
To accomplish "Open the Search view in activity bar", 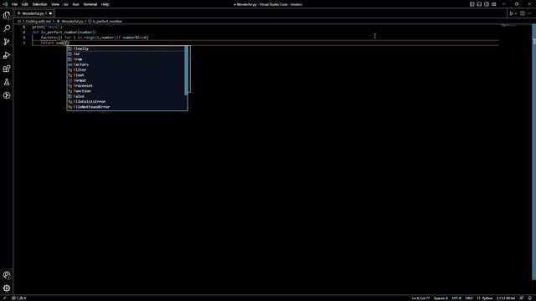I will pos(7,28).
